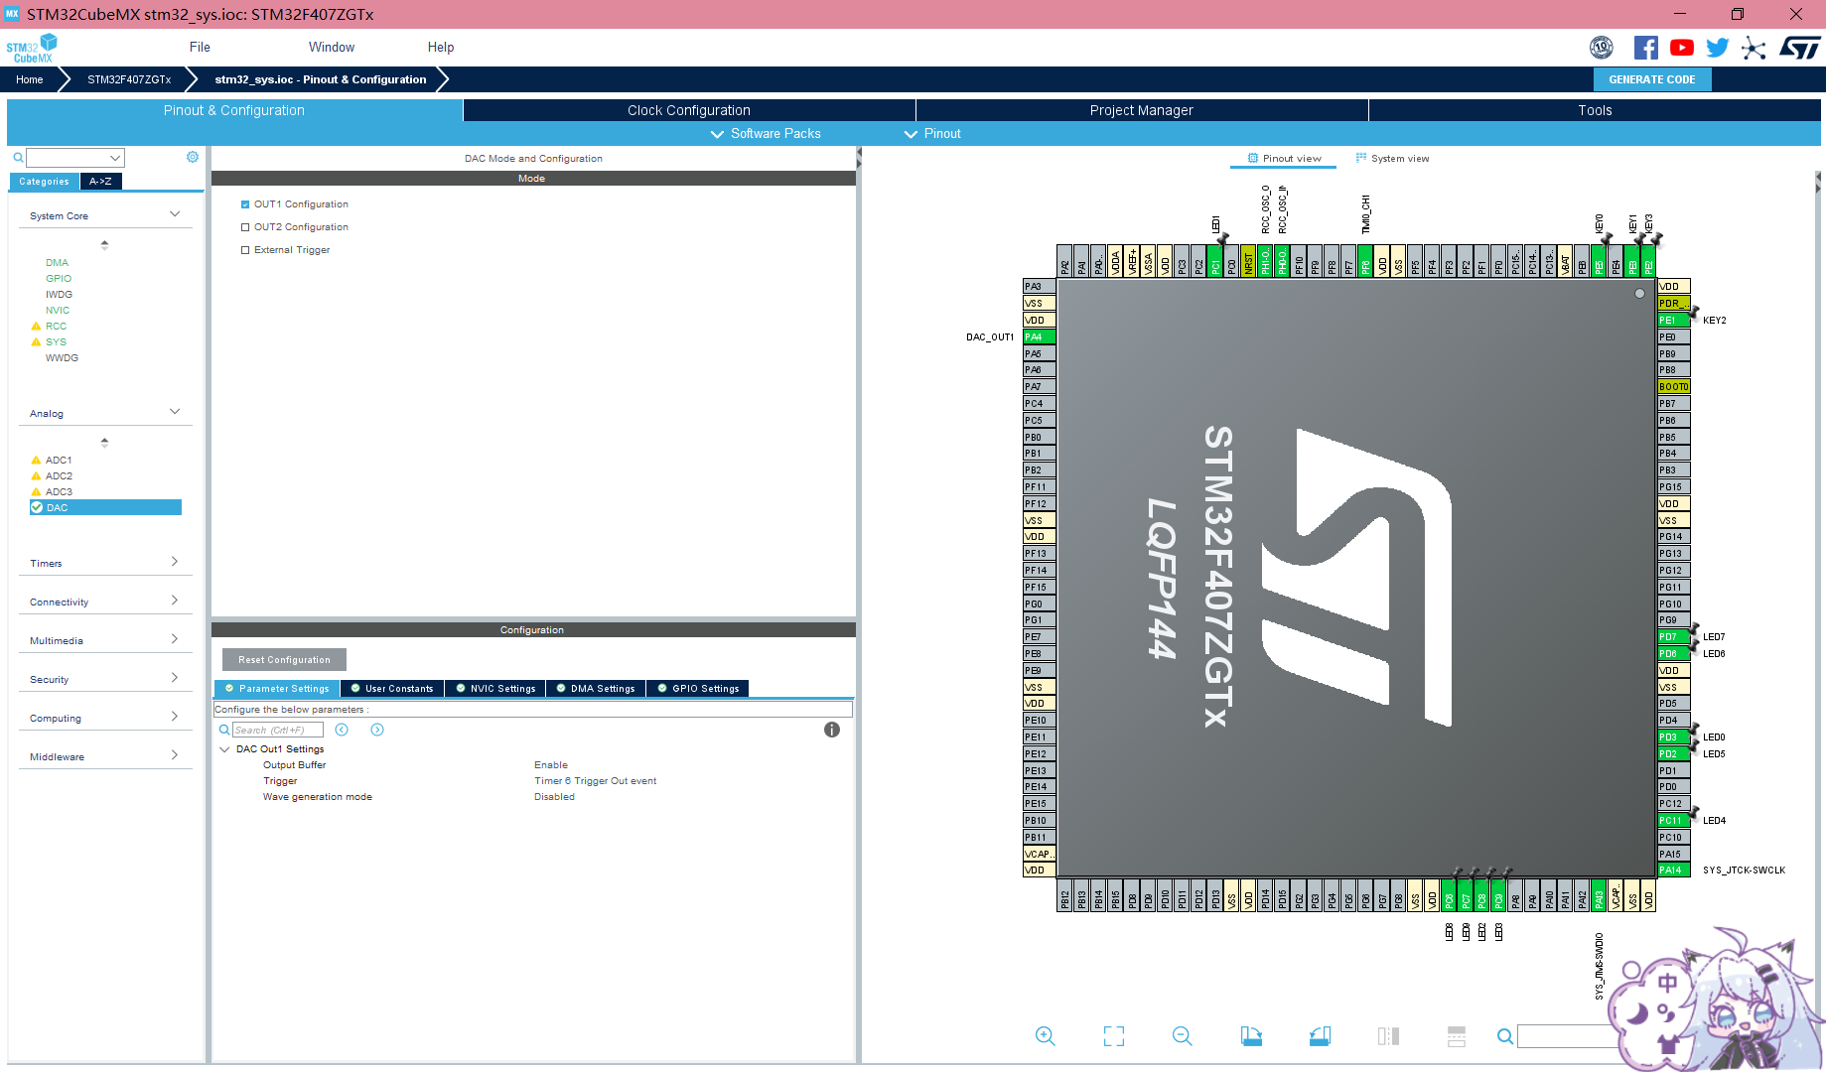
Task: Switch to the Clock Configuration tab
Action: click(688, 110)
